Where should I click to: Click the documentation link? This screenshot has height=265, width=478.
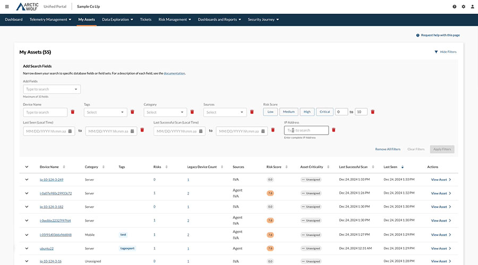click(174, 73)
